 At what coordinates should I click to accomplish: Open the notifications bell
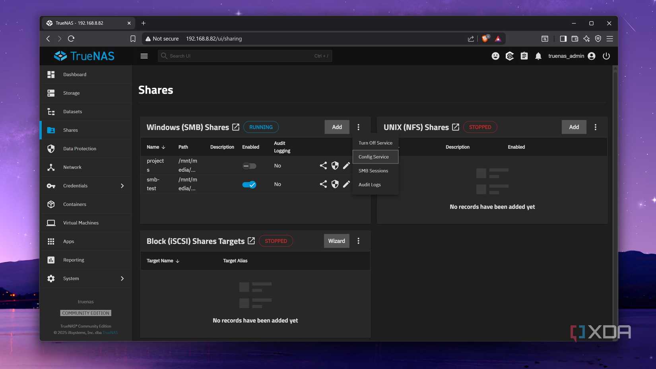[x=538, y=56]
